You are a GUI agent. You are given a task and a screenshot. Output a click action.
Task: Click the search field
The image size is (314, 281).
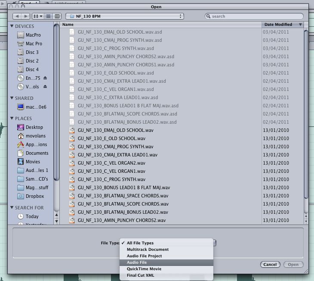[x=254, y=16]
